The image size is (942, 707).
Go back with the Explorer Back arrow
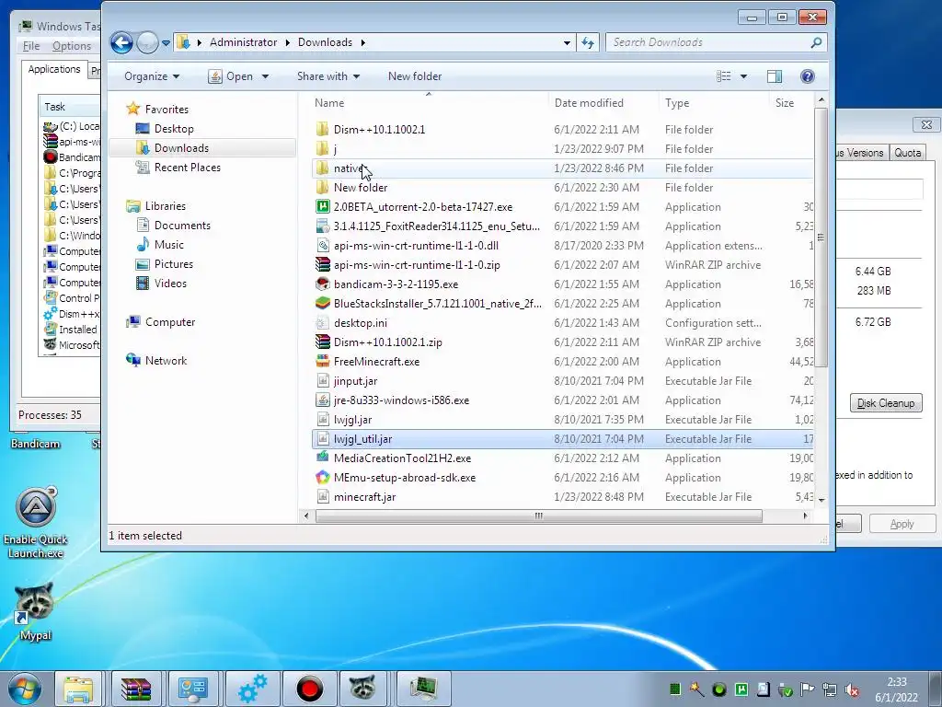point(121,42)
